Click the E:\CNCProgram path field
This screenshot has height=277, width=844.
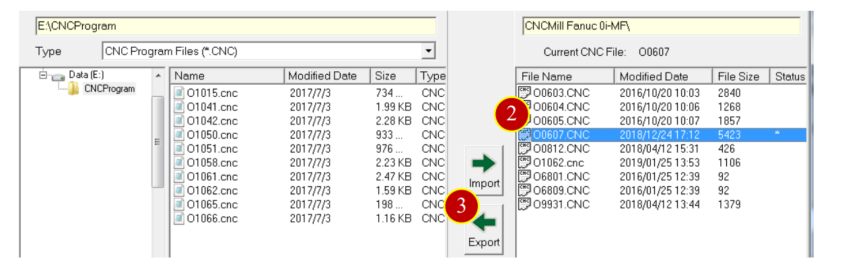tap(236, 26)
